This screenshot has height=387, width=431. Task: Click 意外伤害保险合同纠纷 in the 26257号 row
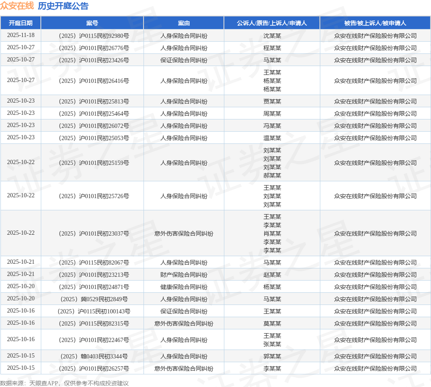tap(184, 368)
